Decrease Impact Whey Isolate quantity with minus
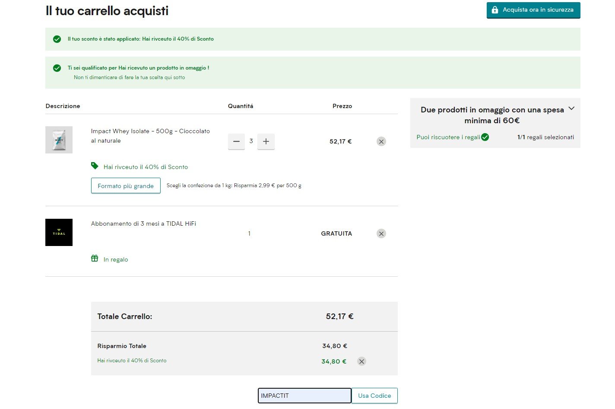The width and height of the screenshot is (615, 409). 236,141
